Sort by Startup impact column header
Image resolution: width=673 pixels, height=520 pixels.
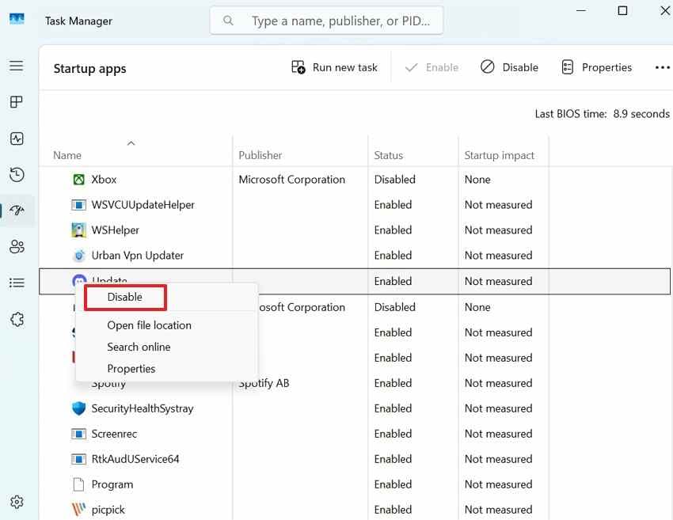(499, 155)
